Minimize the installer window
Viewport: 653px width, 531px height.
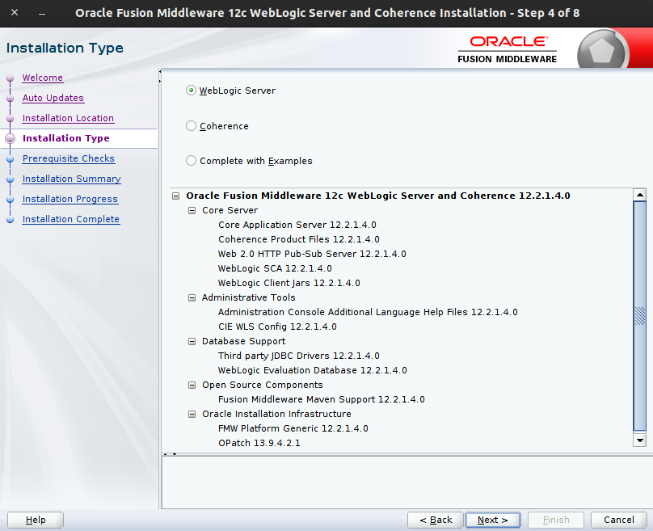42,13
